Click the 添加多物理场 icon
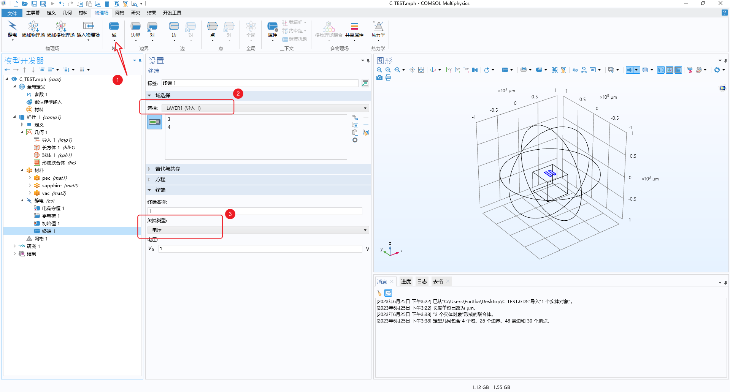The width and height of the screenshot is (730, 392). [61, 27]
